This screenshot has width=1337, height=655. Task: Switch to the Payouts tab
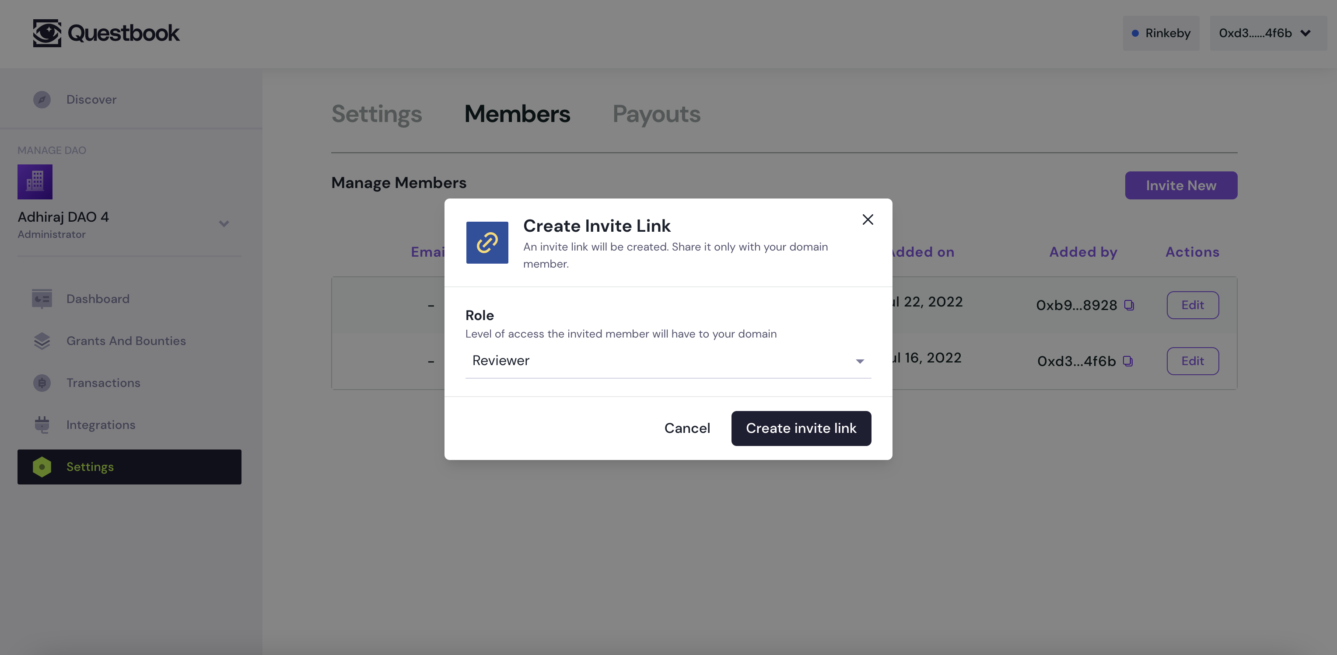pyautogui.click(x=656, y=113)
